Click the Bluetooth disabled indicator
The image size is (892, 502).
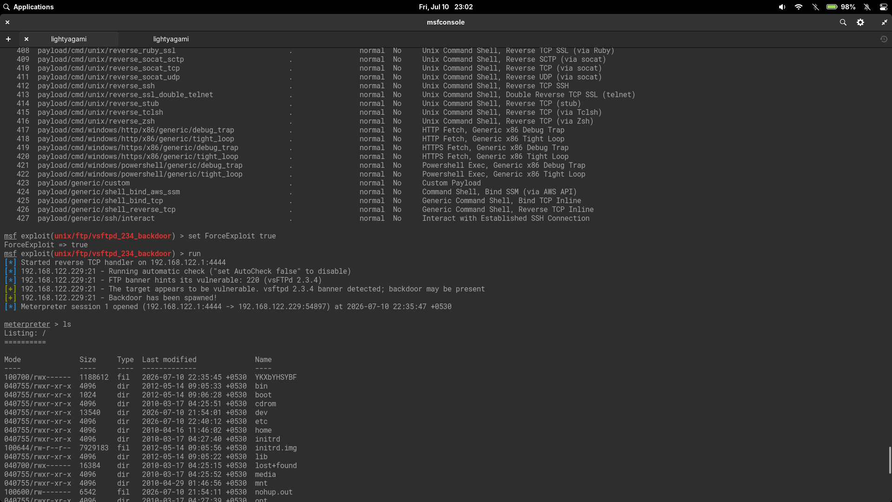tap(815, 7)
